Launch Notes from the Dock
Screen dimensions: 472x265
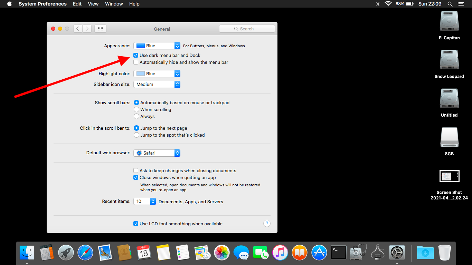(x=163, y=253)
